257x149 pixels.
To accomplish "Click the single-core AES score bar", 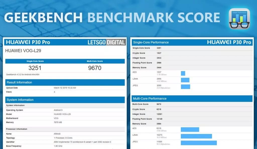I will [183, 73].
